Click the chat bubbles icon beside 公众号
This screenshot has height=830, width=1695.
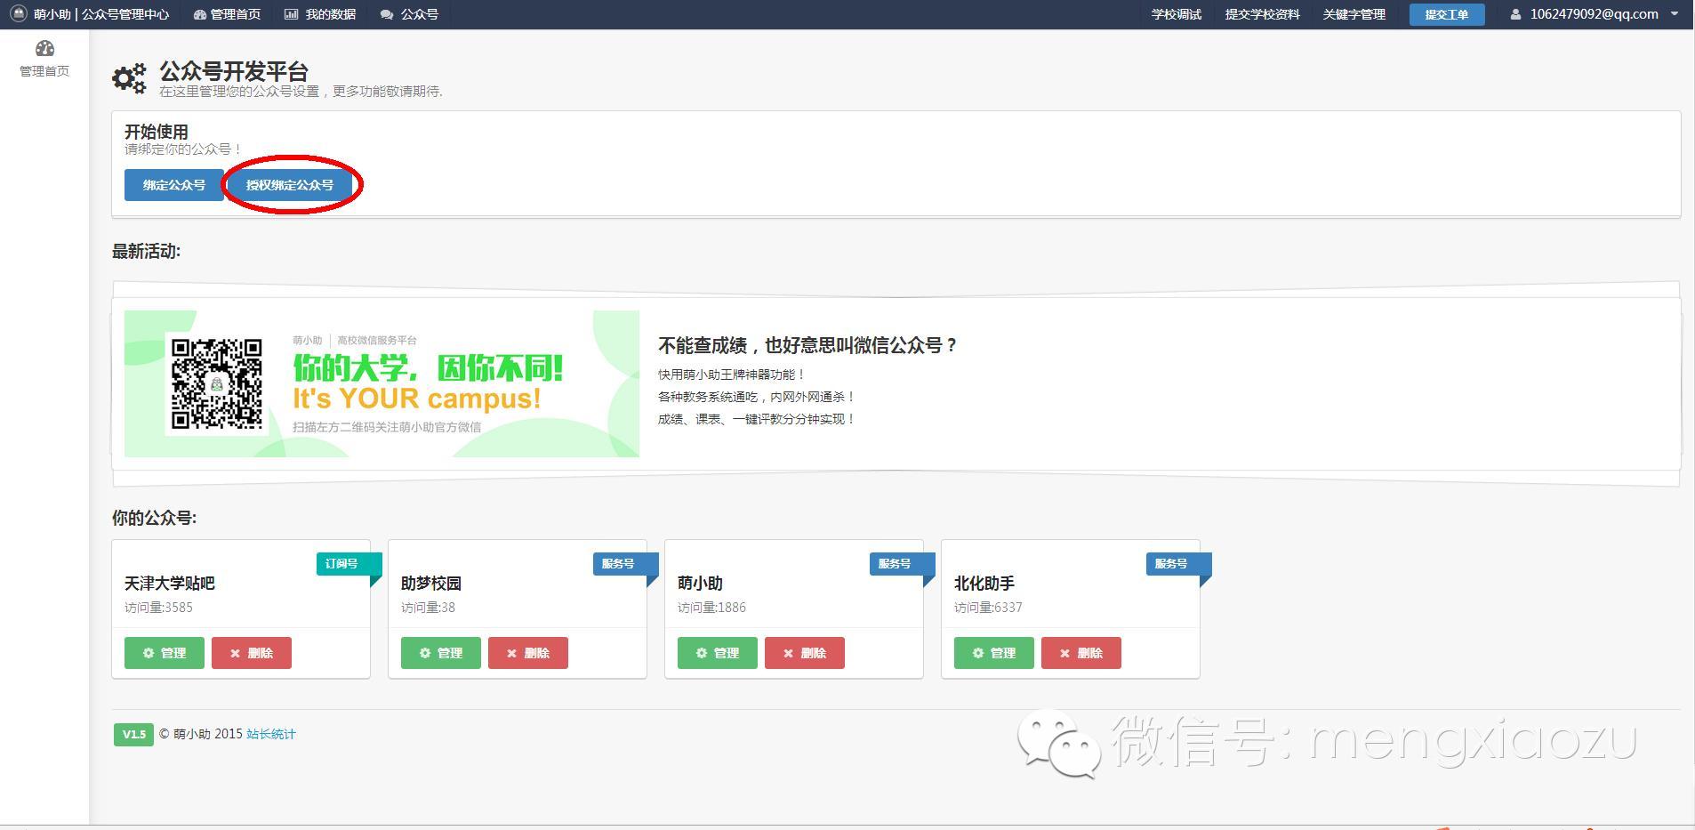(x=386, y=15)
